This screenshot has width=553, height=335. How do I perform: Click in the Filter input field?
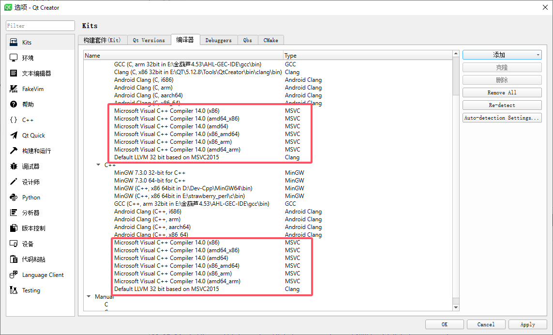[41, 26]
